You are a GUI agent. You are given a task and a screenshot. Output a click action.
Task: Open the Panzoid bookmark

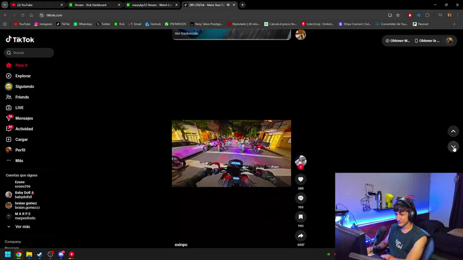(420, 24)
